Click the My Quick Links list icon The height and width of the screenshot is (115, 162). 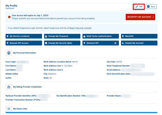point(9,109)
